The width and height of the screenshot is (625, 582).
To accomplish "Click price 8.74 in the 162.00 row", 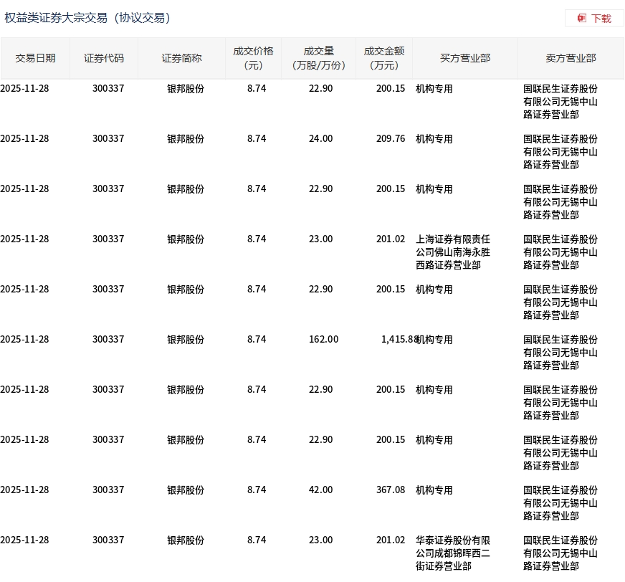I will [257, 339].
